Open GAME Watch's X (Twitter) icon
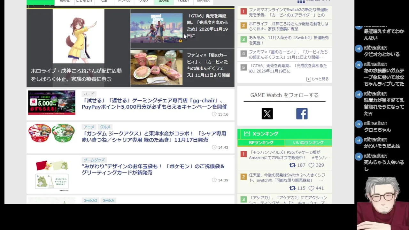The image size is (409, 230). point(267,114)
